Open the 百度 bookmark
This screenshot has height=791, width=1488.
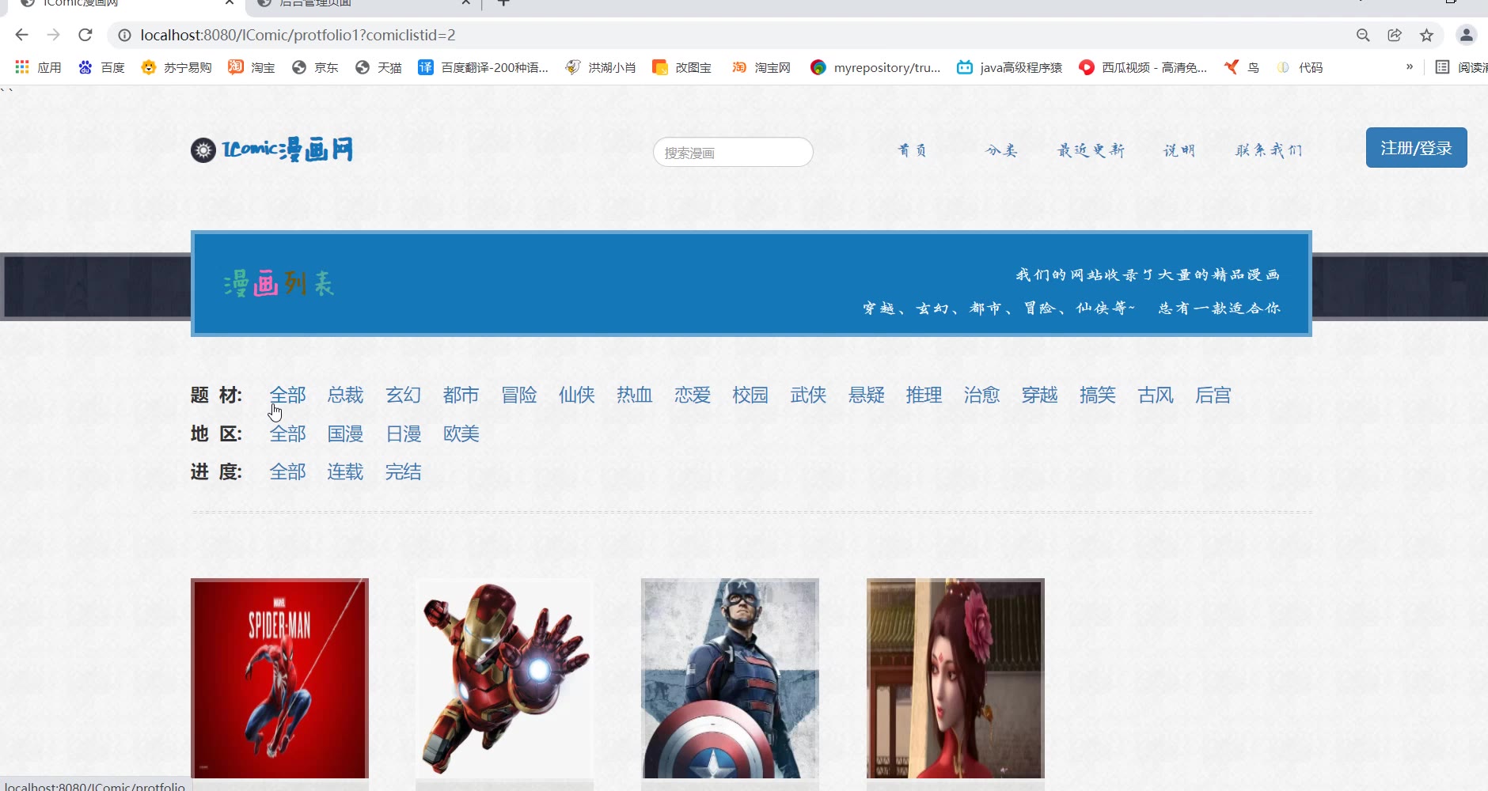[101, 67]
